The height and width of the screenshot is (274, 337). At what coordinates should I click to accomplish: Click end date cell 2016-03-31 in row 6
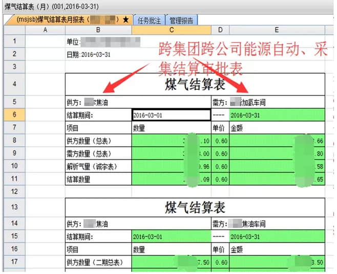(x=277, y=114)
